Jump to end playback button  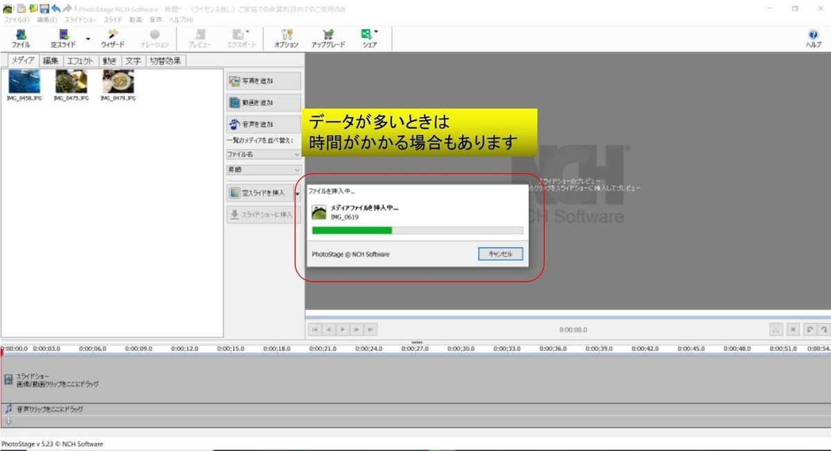[371, 330]
